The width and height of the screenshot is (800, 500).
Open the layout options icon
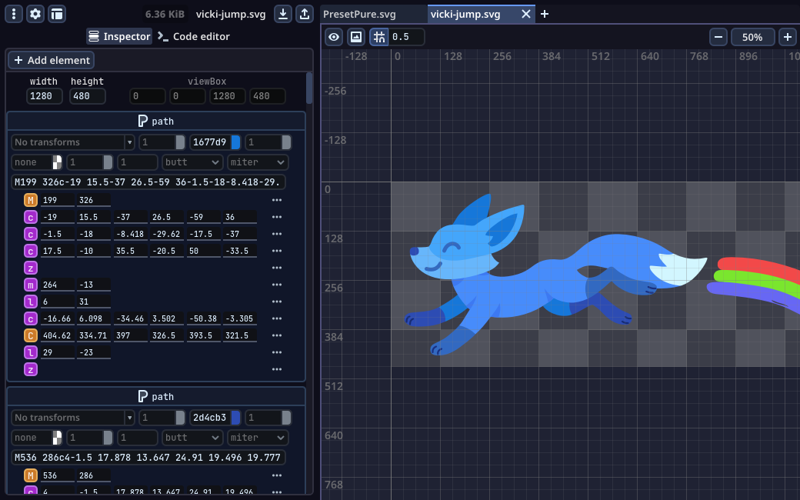coord(57,14)
